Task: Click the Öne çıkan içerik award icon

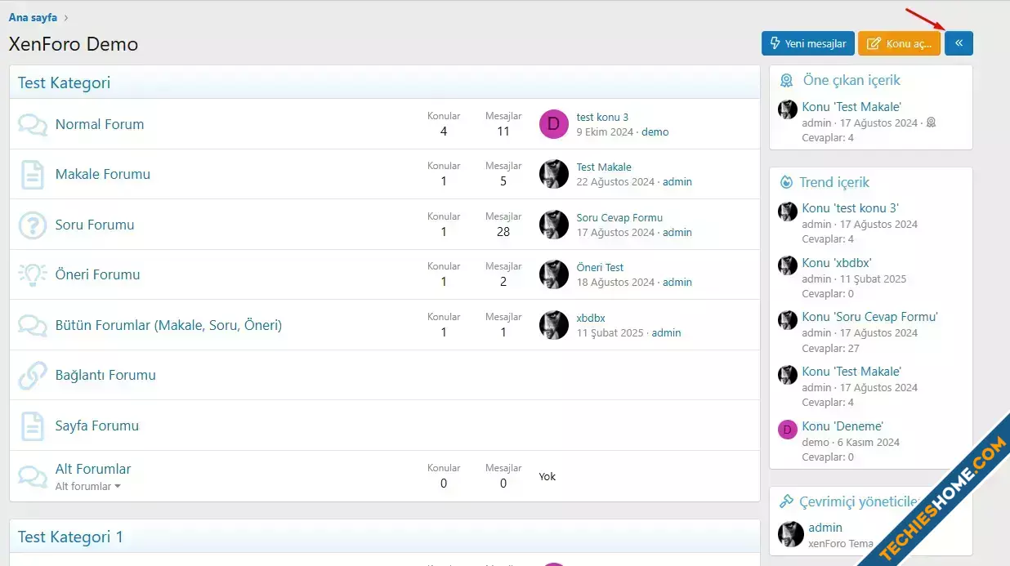Action: (x=786, y=80)
